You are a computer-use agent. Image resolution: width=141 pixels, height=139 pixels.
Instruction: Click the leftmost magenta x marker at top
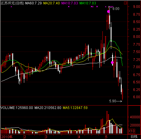point(11,7)
